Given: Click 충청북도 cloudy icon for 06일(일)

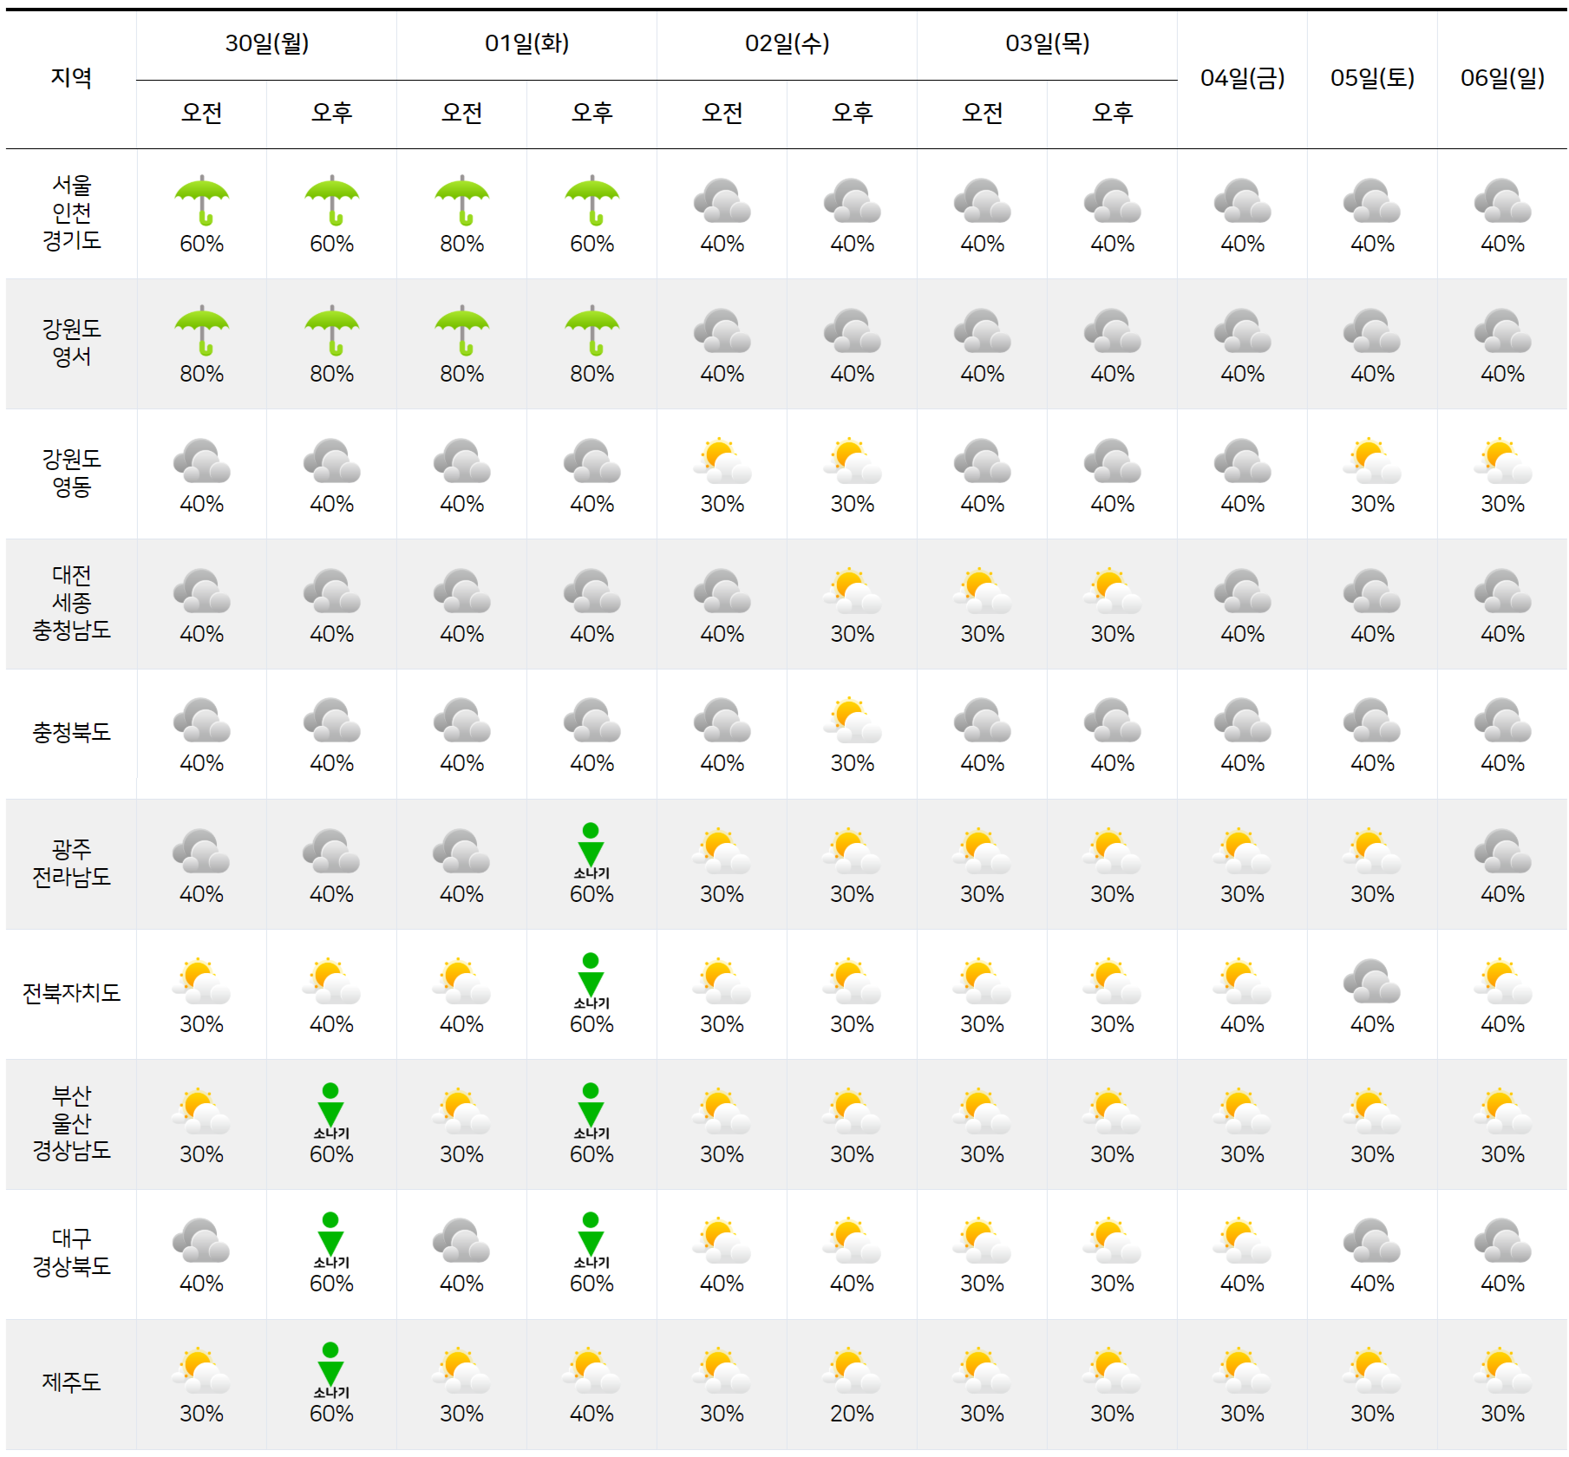Looking at the screenshot, I should click(x=1502, y=720).
